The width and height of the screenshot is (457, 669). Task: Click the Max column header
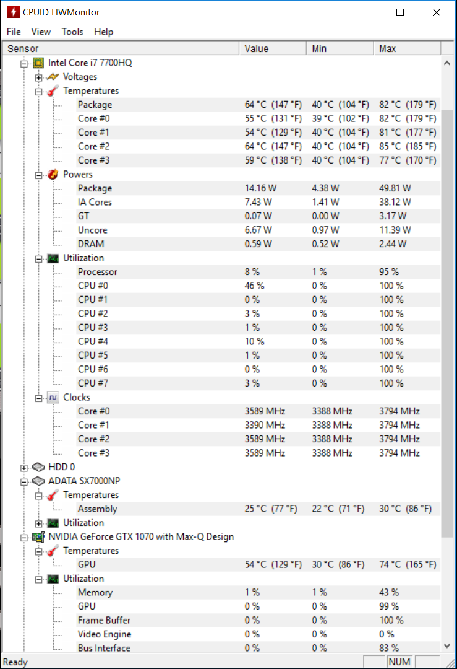pyautogui.click(x=407, y=49)
